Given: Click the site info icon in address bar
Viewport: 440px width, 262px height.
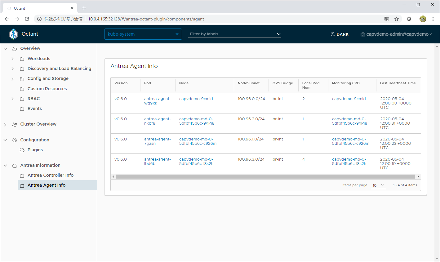Looking at the screenshot, I should 39,19.
